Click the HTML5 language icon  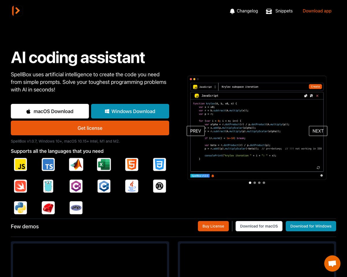132,164
